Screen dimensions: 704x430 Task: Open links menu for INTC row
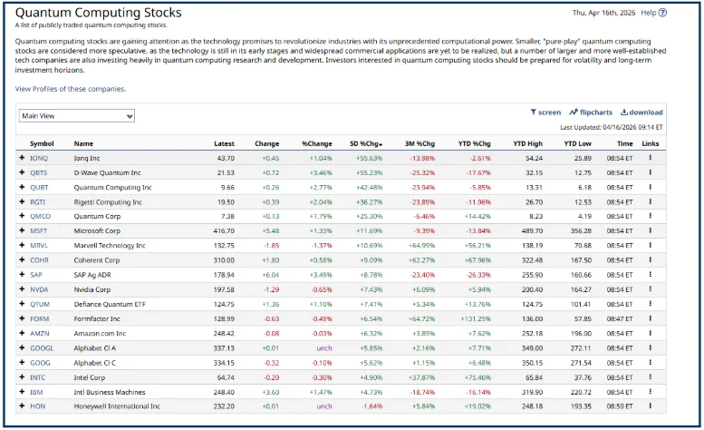click(x=651, y=377)
